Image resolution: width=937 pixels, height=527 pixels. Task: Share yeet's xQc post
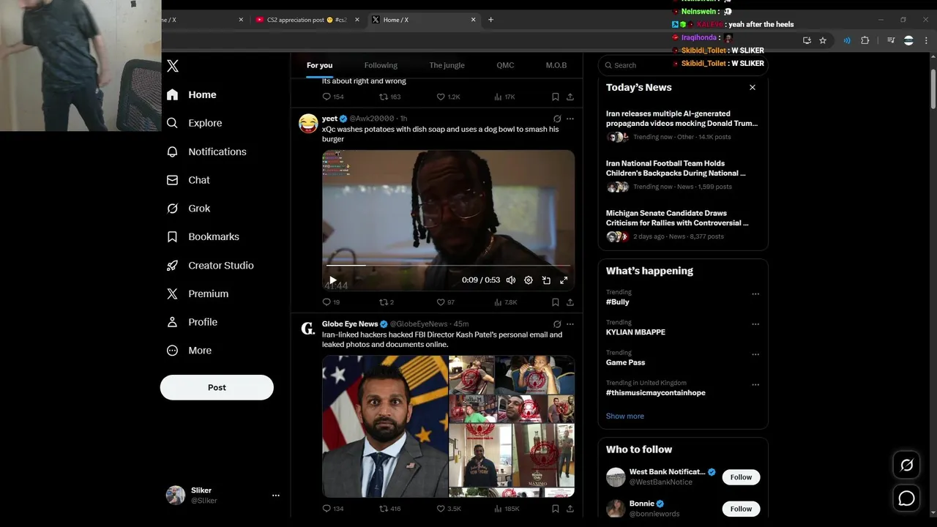[570, 302]
